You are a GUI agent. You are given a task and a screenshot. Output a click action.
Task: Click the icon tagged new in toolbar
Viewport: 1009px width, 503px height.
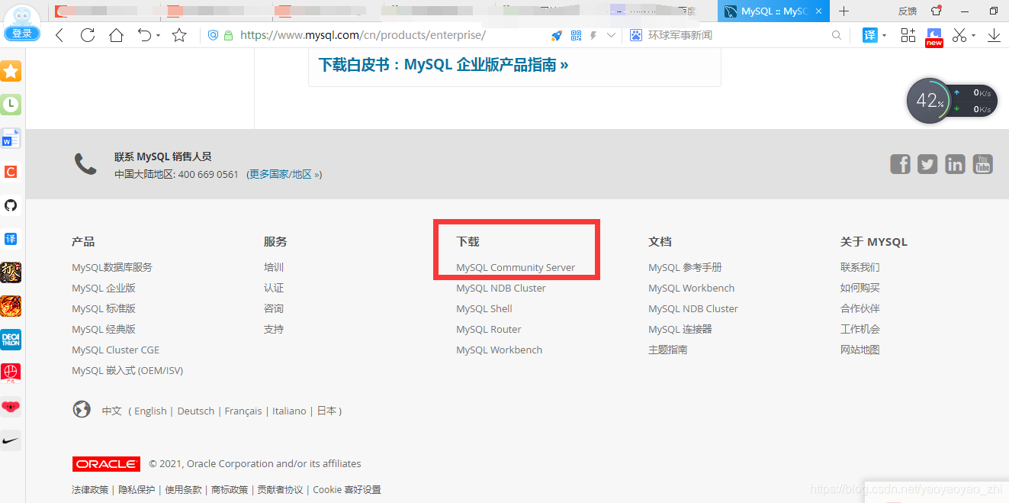tap(934, 37)
